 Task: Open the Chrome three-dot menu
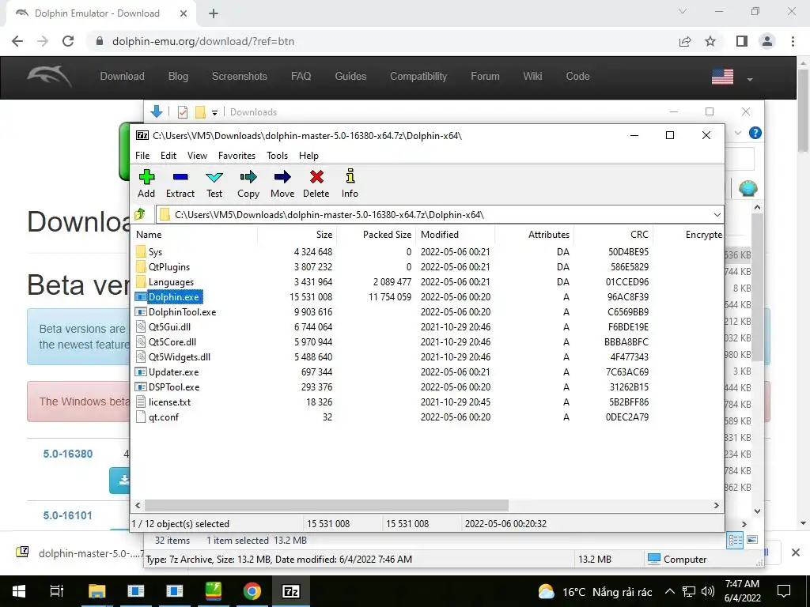click(x=793, y=41)
